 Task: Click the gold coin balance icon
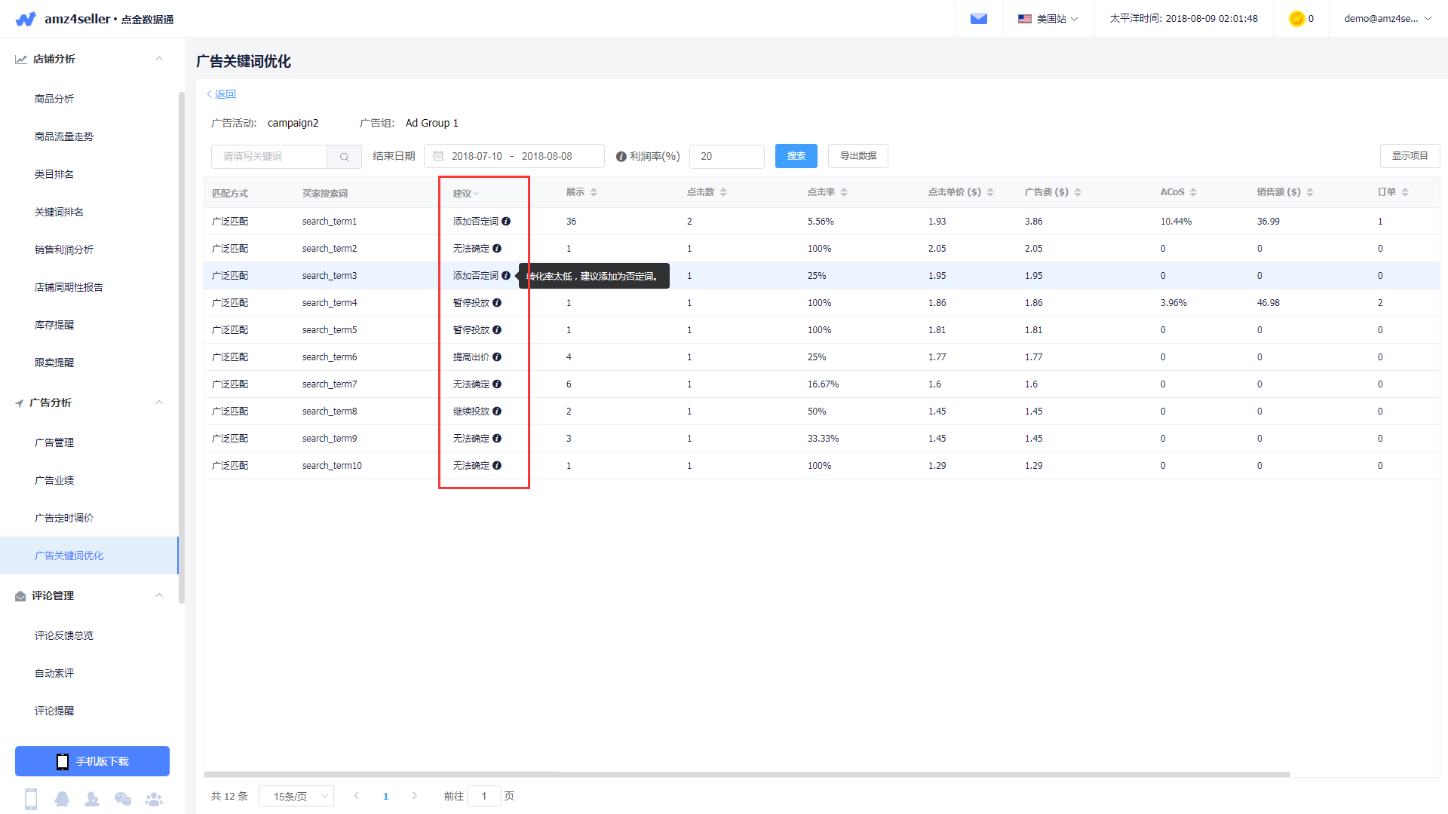point(1296,19)
